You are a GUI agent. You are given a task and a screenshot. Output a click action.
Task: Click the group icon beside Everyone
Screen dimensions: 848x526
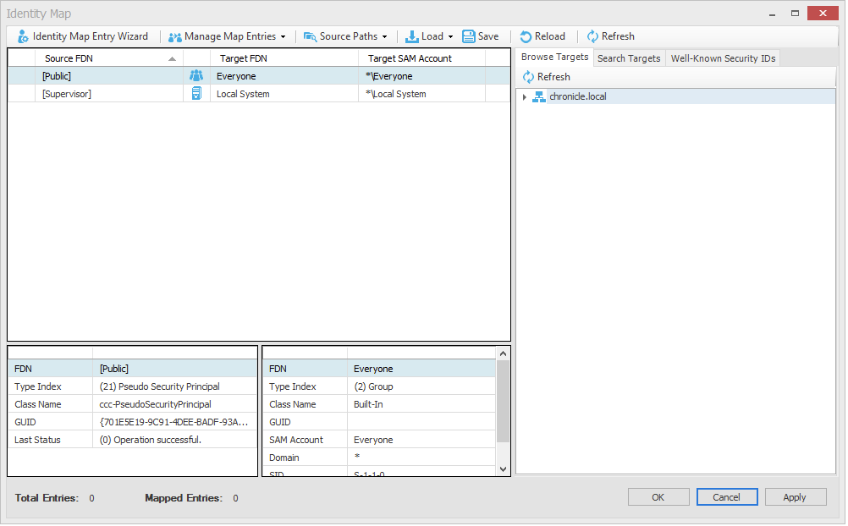click(196, 75)
